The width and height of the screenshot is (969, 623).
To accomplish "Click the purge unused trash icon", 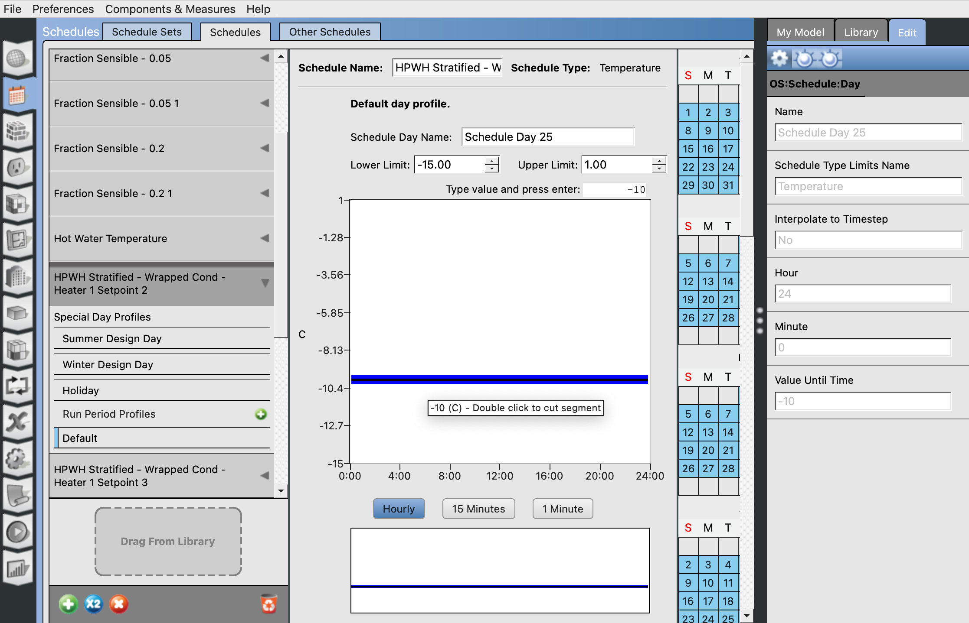I will tap(268, 604).
